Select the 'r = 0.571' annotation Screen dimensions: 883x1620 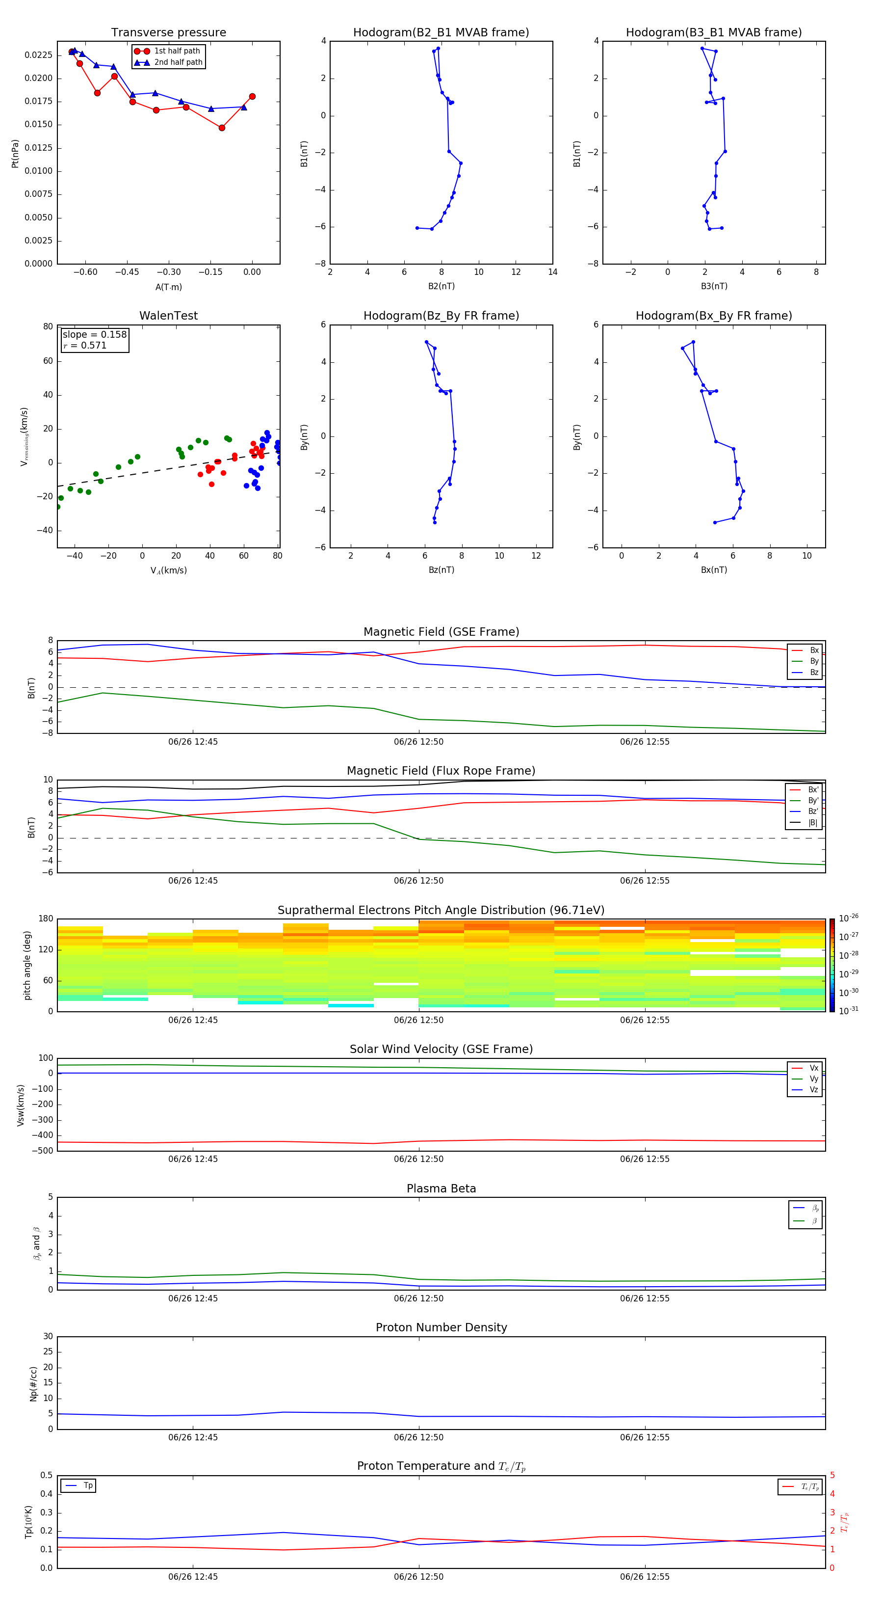click(85, 345)
